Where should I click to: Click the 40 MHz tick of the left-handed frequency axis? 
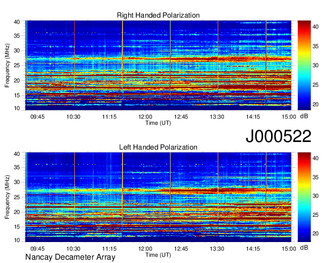pos(17,154)
